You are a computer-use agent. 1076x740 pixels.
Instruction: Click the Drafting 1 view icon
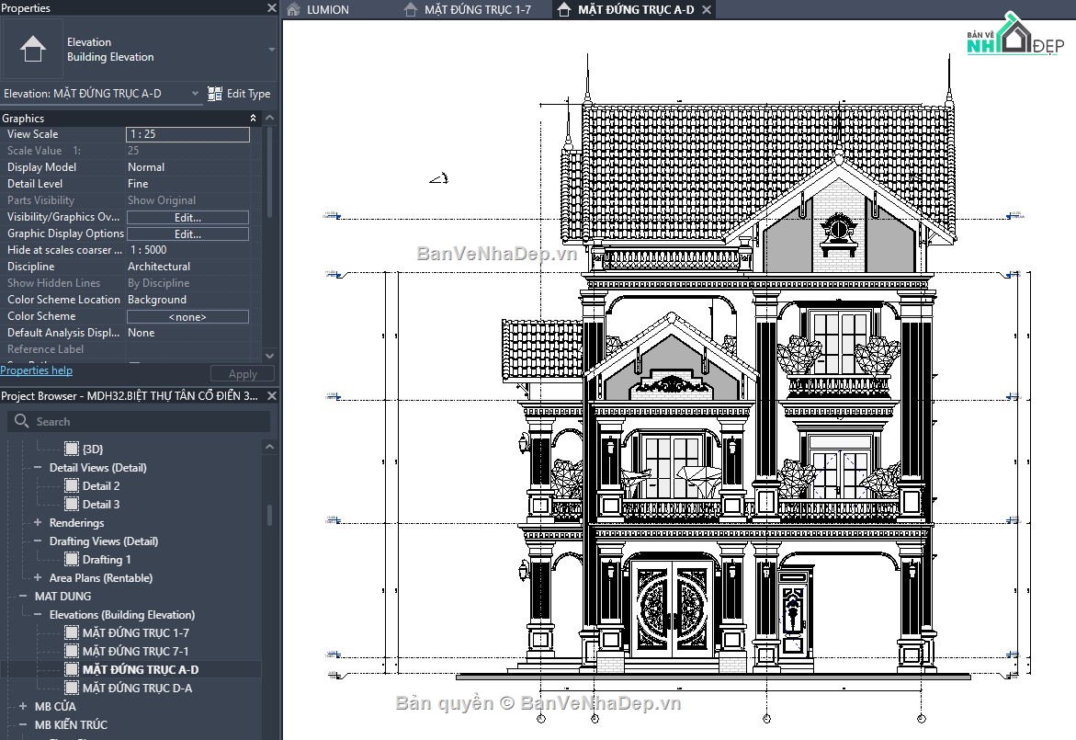click(72, 560)
